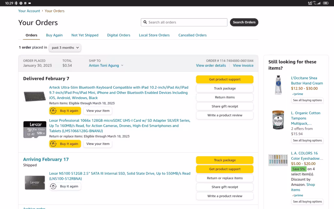Image resolution: width=334 pixels, height=209 pixels.
Task: Click Return or replace items button
Action: tap(225, 178)
